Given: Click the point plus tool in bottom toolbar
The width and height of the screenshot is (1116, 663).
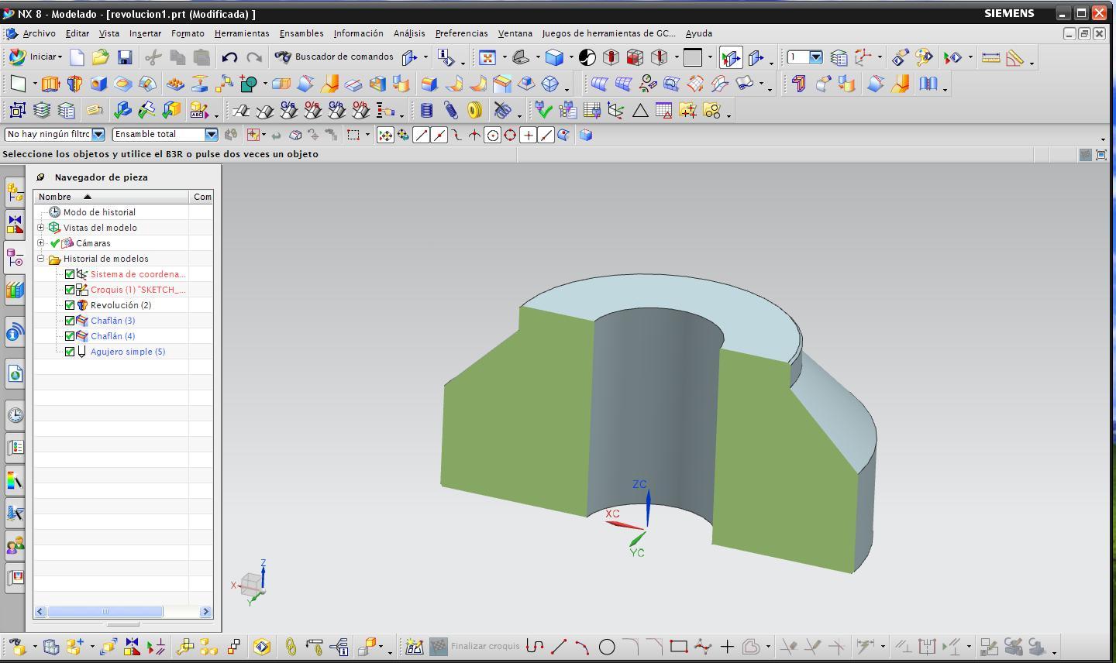Looking at the screenshot, I should point(727,647).
